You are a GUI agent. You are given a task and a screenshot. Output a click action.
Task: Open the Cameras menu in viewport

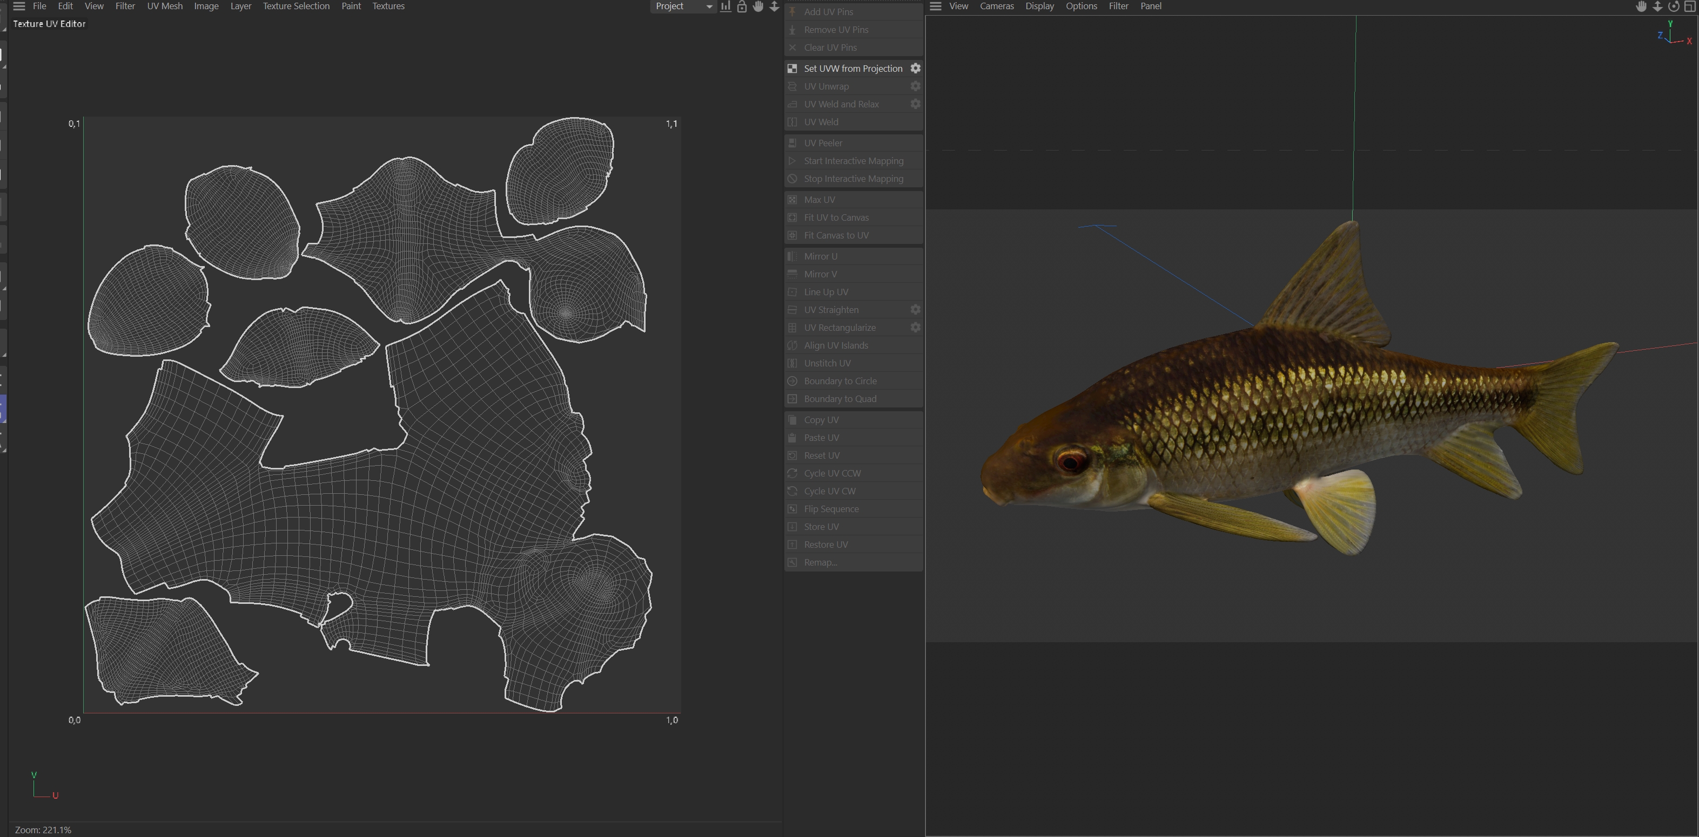pyautogui.click(x=997, y=6)
